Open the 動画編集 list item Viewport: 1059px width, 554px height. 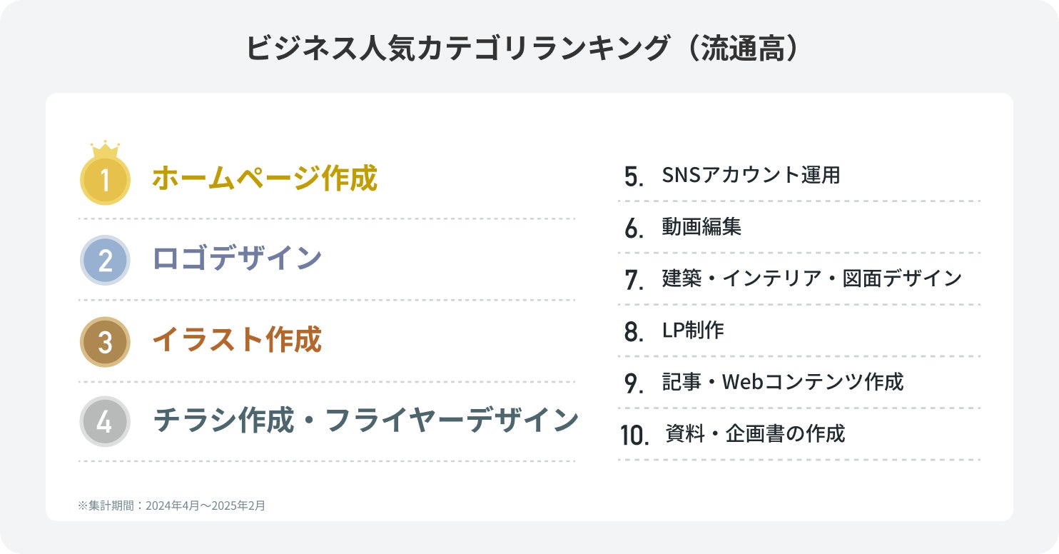point(702,227)
